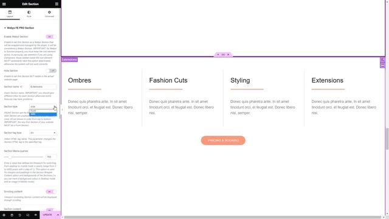Click the paragraph under Styling
The width and height of the screenshot is (389, 219).
[263, 107]
